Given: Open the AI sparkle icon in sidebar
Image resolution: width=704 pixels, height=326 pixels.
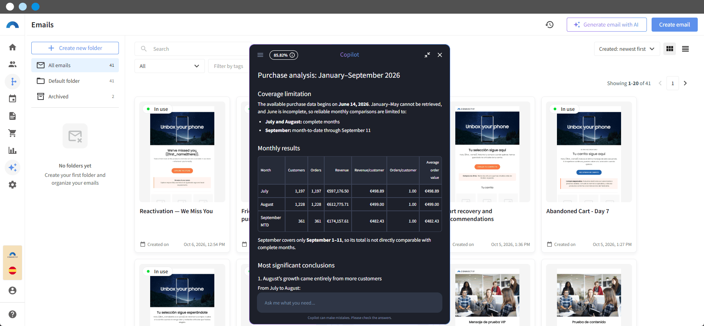Looking at the screenshot, I should (13, 167).
